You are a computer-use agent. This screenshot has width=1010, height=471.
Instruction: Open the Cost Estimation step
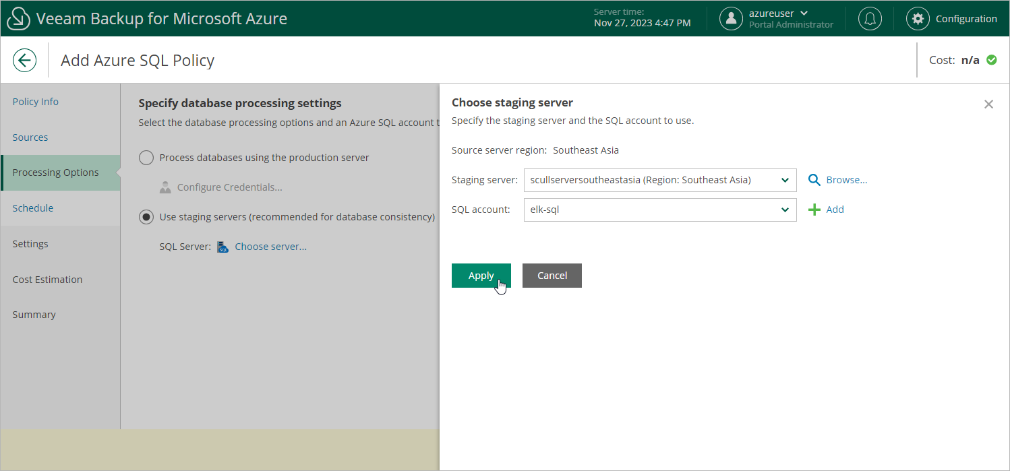click(47, 280)
